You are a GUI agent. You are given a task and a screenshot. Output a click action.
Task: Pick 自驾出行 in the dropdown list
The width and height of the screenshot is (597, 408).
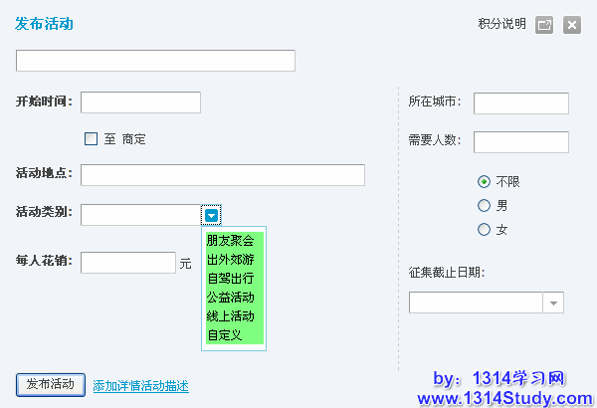click(230, 279)
